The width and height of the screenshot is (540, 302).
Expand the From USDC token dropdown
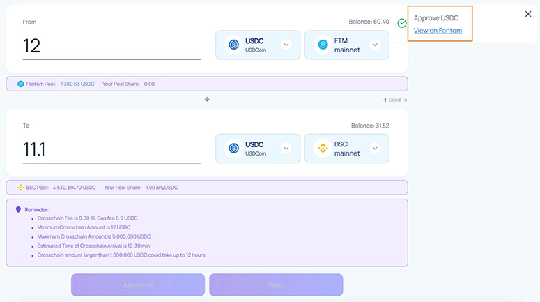click(286, 45)
